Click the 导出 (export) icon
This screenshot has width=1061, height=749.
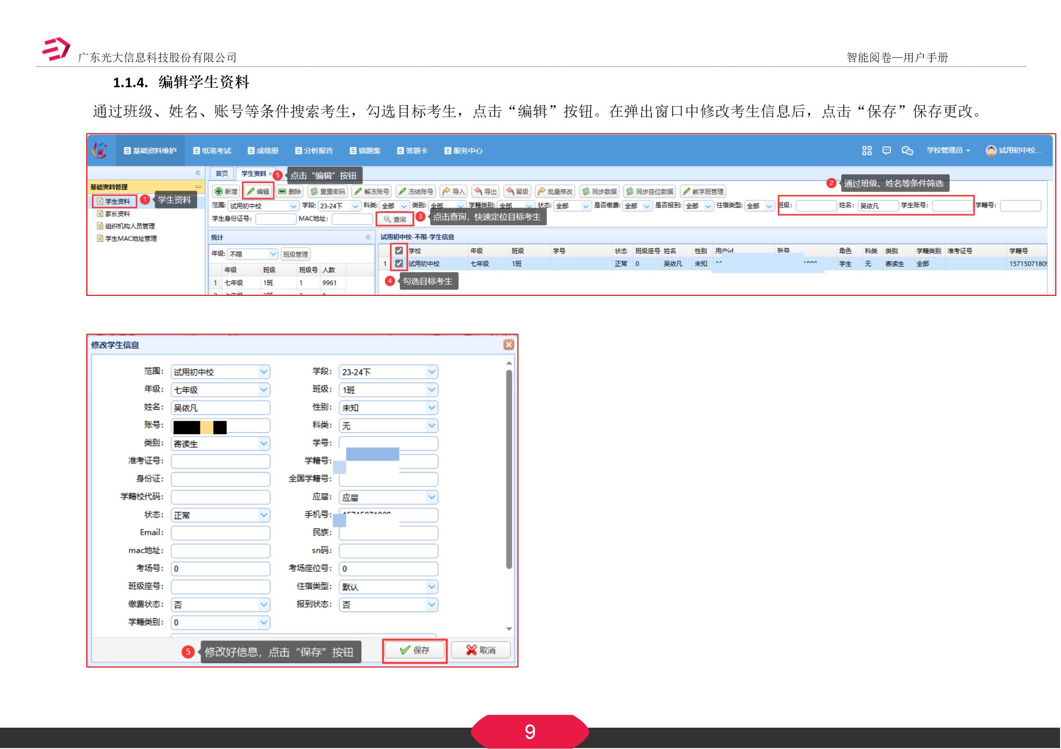[x=485, y=191]
